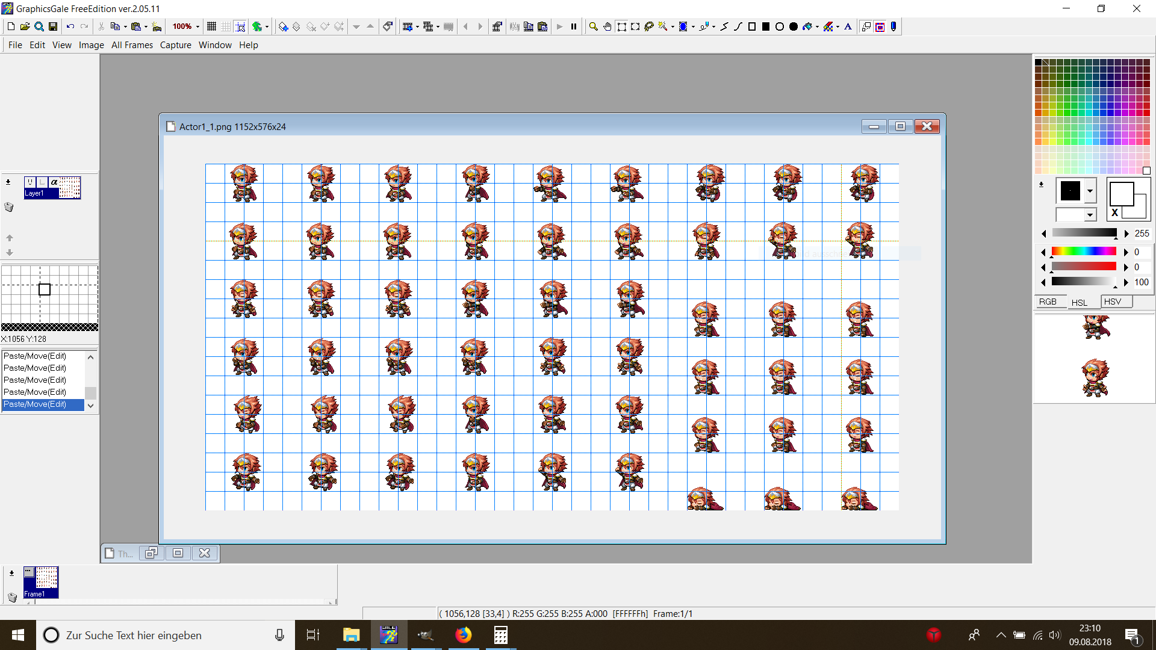This screenshot has height=650, width=1156.
Task: Select the RGB color mode tab
Action: 1048,302
